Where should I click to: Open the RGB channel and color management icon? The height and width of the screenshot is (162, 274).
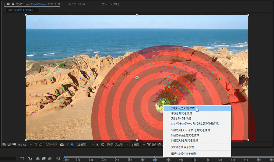pyautogui.click(x=72, y=145)
